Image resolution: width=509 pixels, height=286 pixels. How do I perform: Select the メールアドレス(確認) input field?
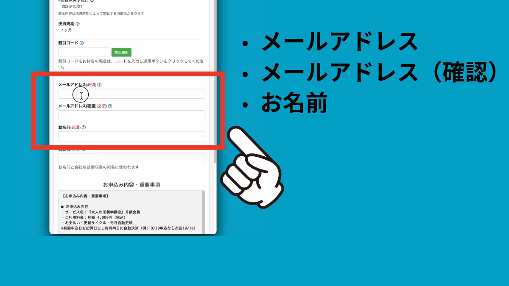pos(131,115)
